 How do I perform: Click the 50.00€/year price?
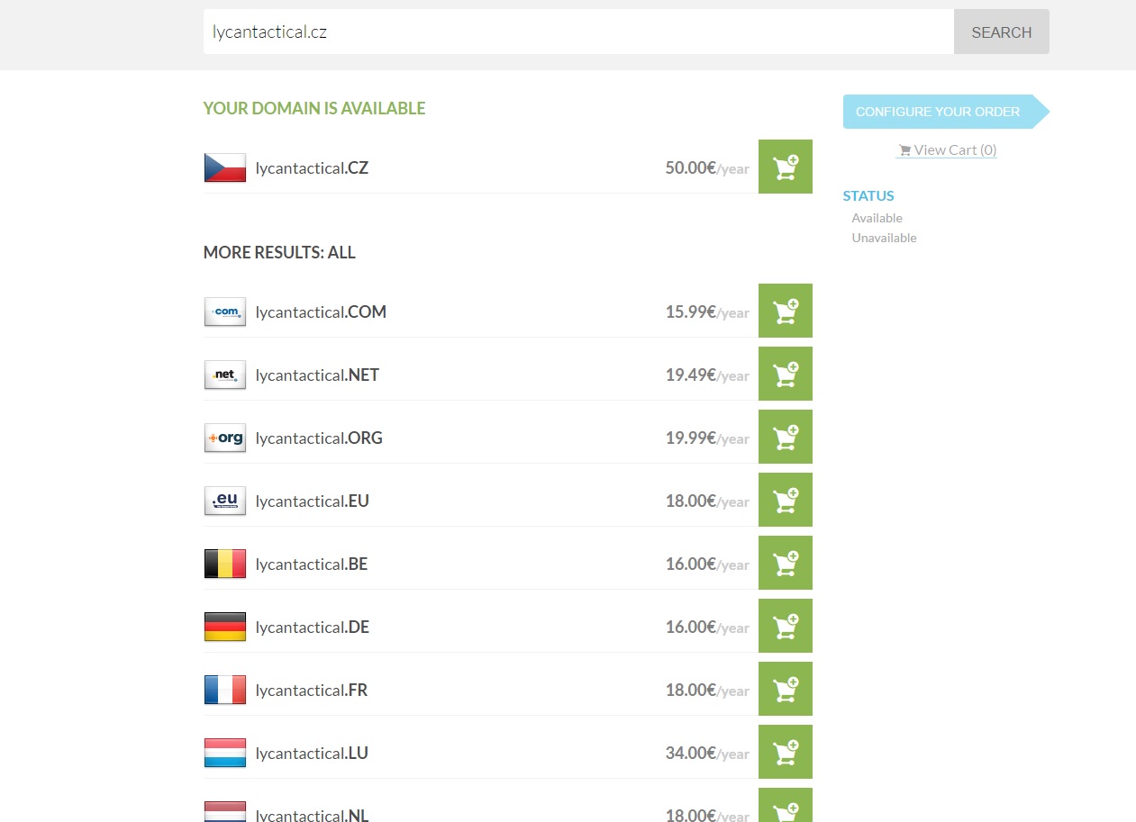[x=707, y=167]
